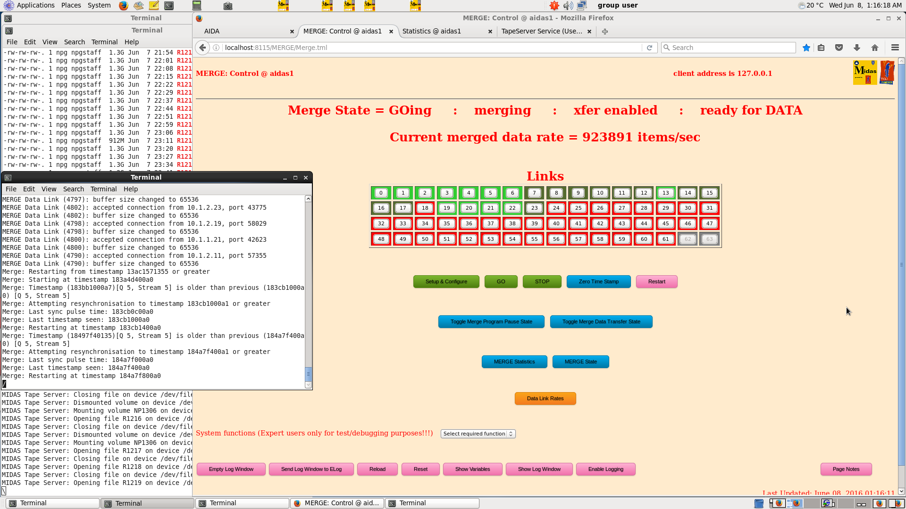Bookmark page with the star icon

click(x=806, y=48)
